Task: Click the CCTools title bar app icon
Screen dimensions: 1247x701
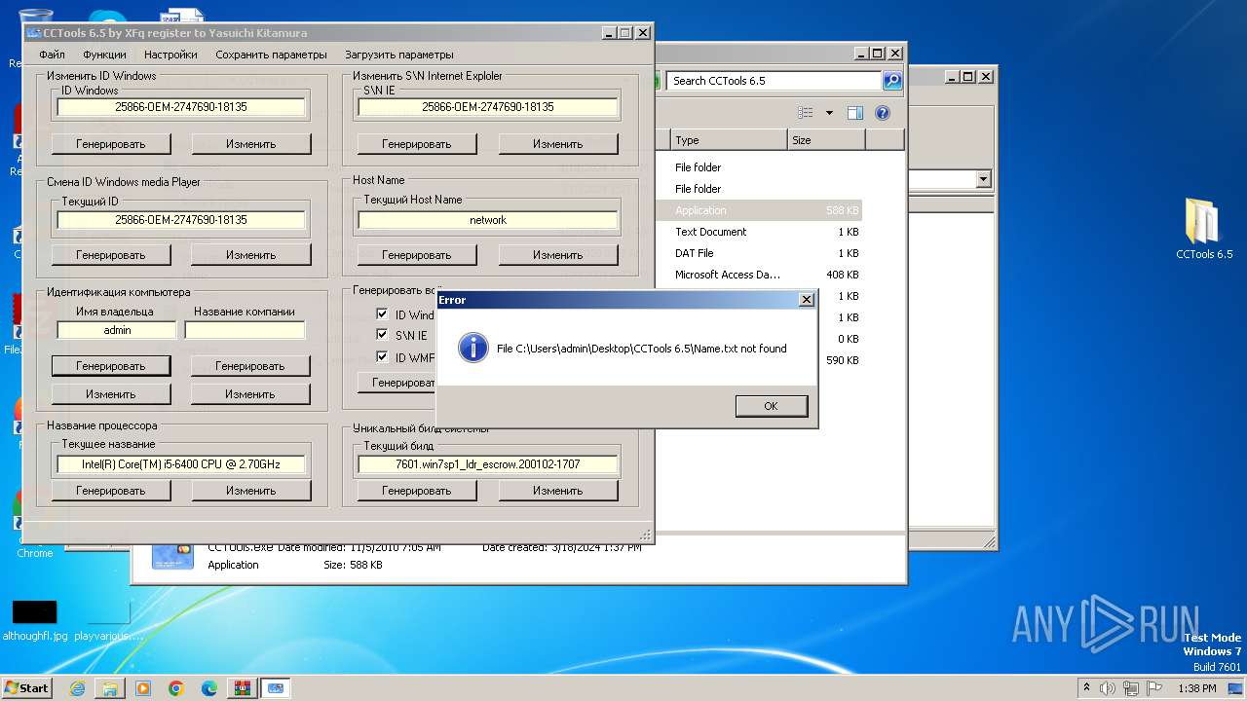Action: coord(34,33)
